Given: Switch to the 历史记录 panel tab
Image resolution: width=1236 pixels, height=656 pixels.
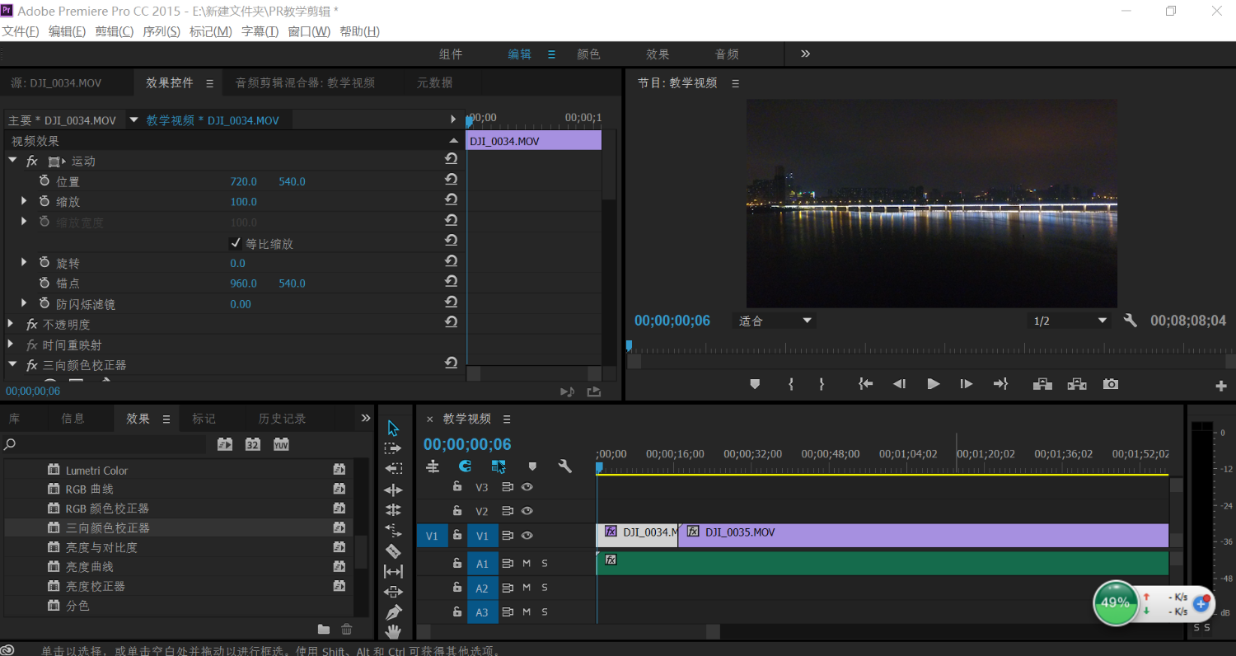Looking at the screenshot, I should [282, 419].
